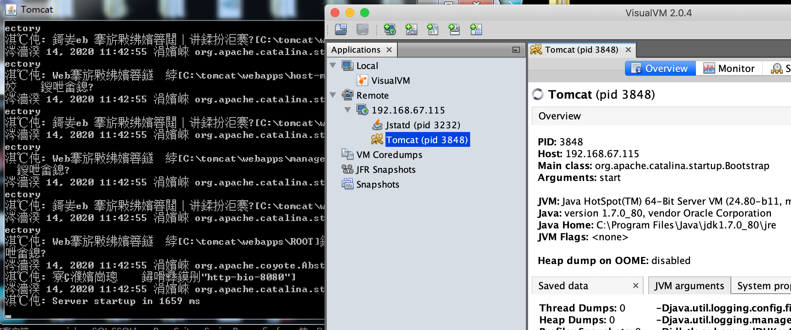This screenshot has height=330, width=791.
Task: Click the Overview info icon
Action: (637, 69)
